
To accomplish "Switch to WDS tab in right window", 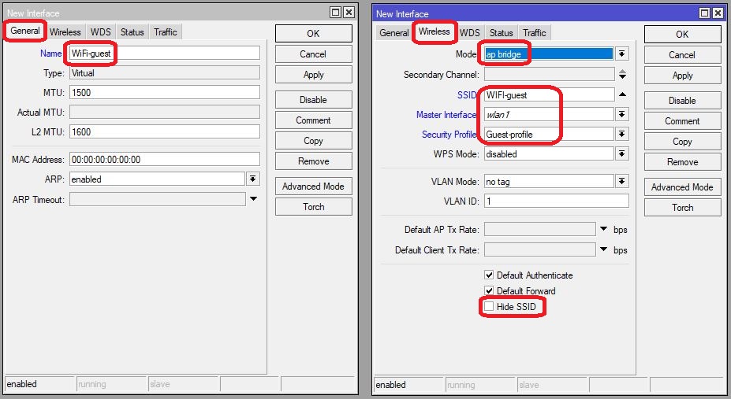I will point(469,33).
